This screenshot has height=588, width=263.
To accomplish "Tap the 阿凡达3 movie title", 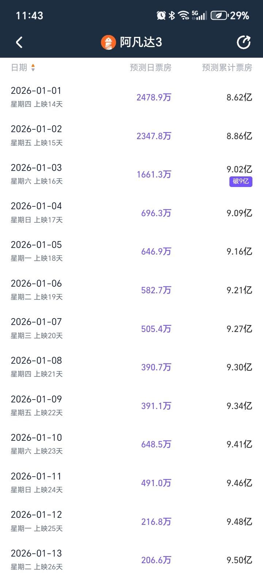I will coord(141,42).
